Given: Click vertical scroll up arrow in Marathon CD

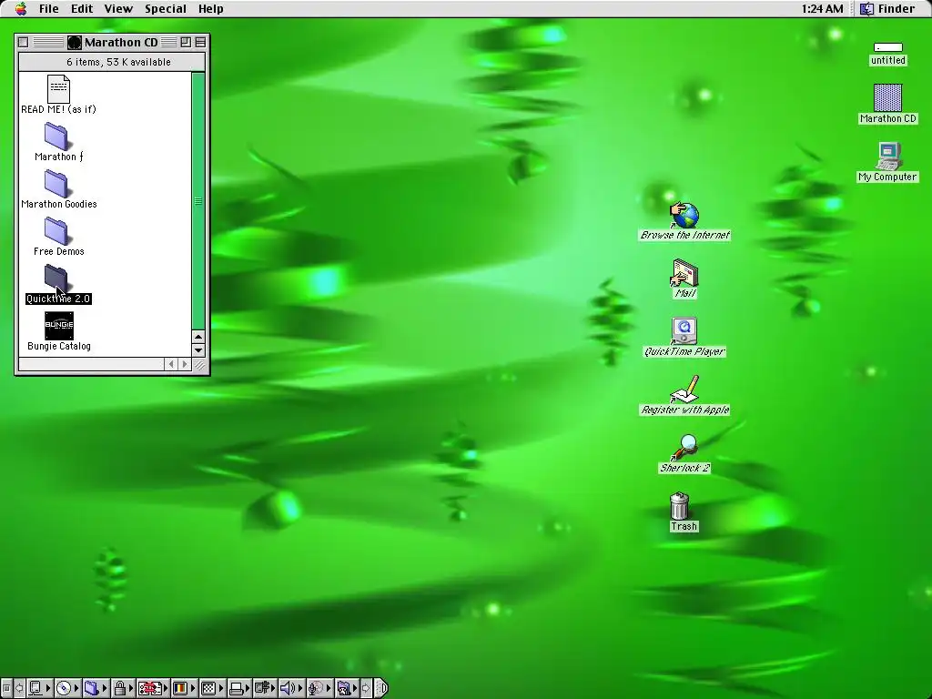Looking at the screenshot, I should pos(198,337).
